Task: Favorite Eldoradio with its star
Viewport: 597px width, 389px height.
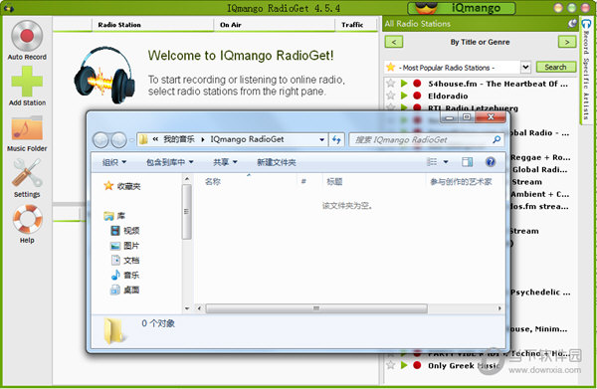Action: [391, 96]
